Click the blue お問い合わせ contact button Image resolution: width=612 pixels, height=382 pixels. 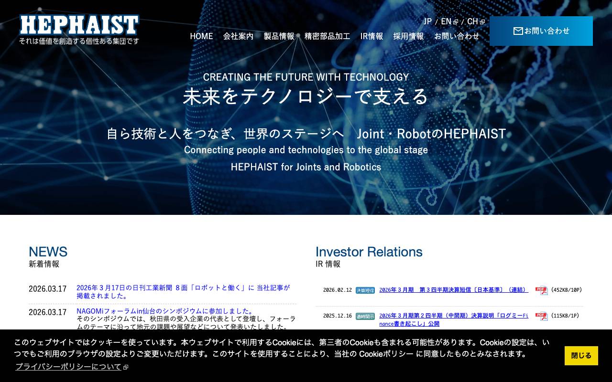(541, 31)
